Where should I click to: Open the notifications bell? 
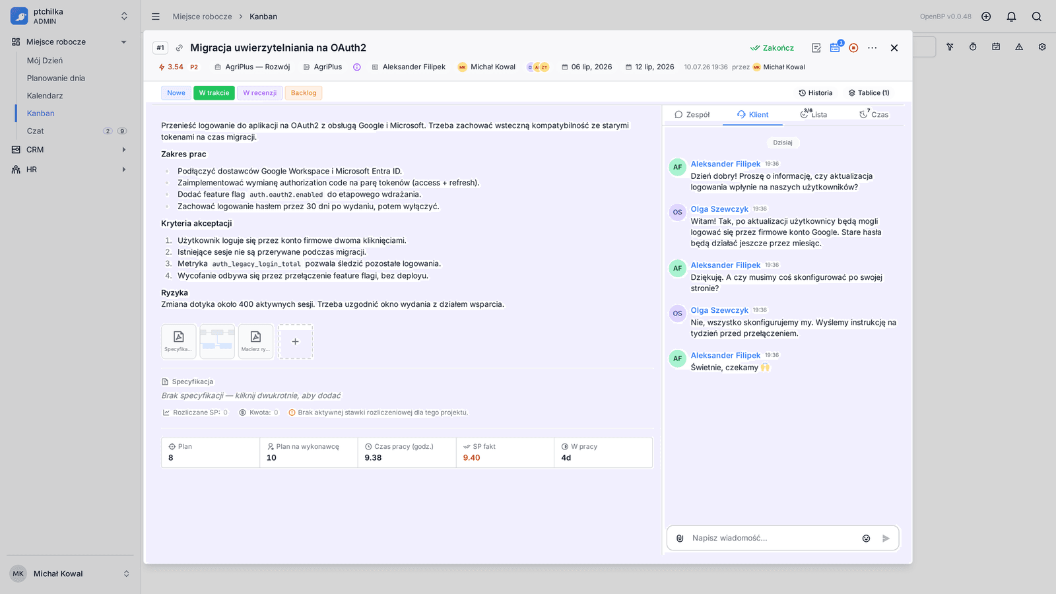pyautogui.click(x=1011, y=16)
